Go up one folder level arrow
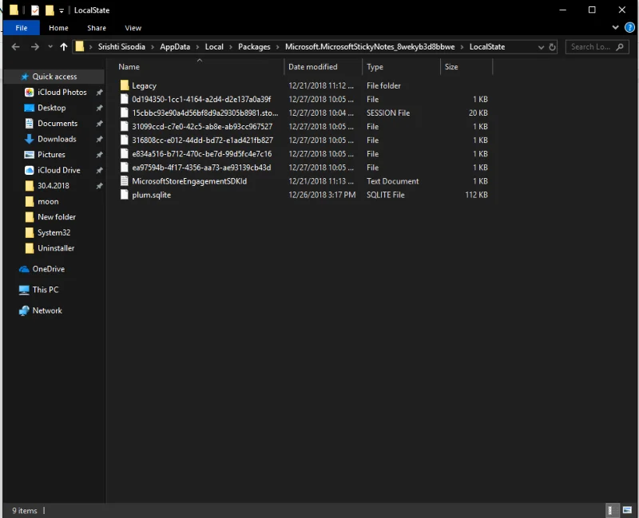This screenshot has height=518, width=639. [64, 47]
